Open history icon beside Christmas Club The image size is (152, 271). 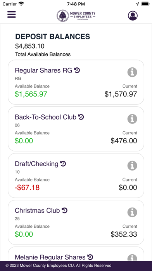[x=64, y=210]
